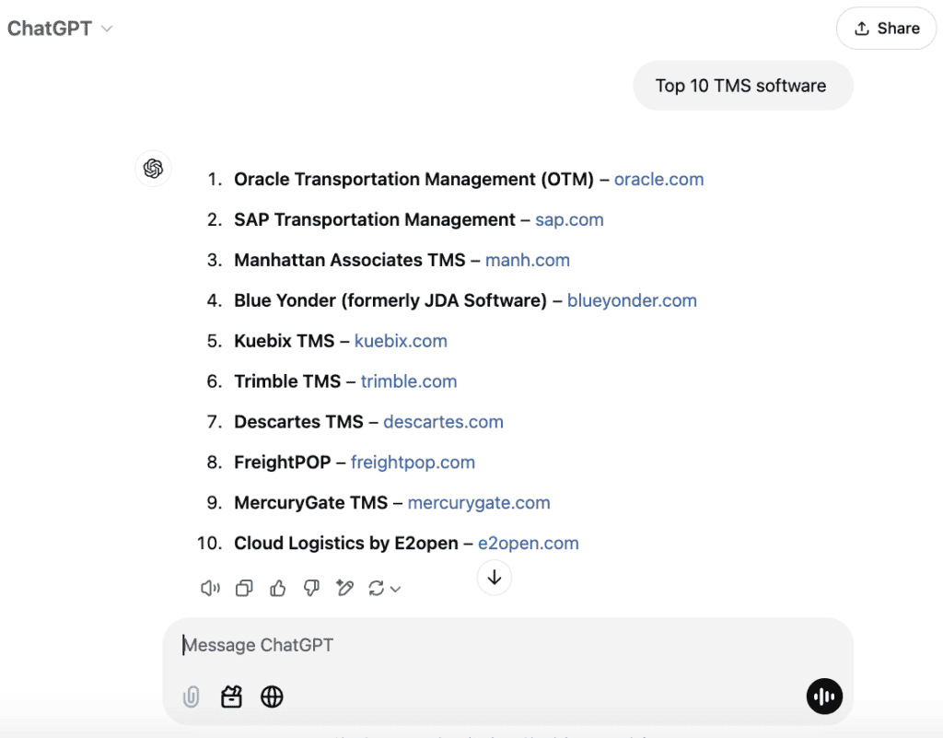Attach a file using the paperclip icon
This screenshot has height=738, width=943.
pyautogui.click(x=192, y=697)
